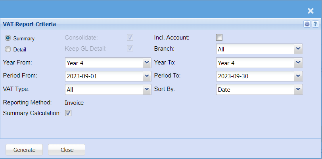Open the Year To dropdown arrow
The height and width of the screenshot is (159, 322).
click(298, 63)
